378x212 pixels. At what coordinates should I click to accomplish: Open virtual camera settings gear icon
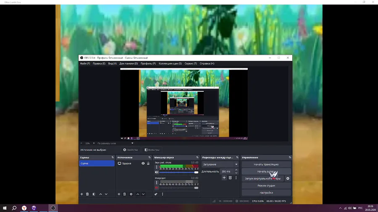tap(288, 178)
